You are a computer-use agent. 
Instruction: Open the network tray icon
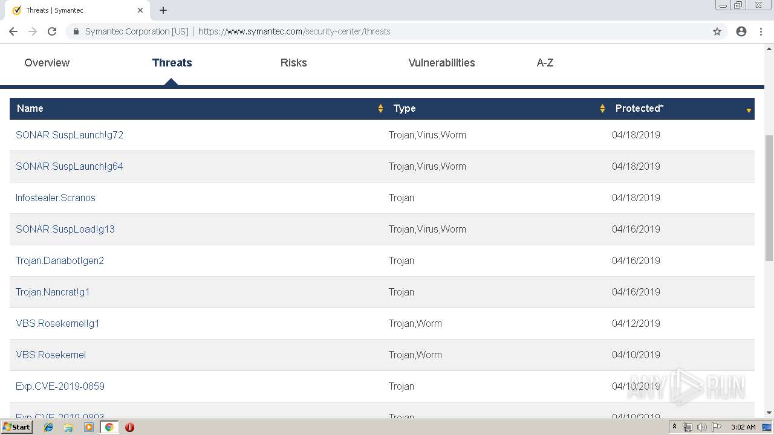tap(688, 427)
